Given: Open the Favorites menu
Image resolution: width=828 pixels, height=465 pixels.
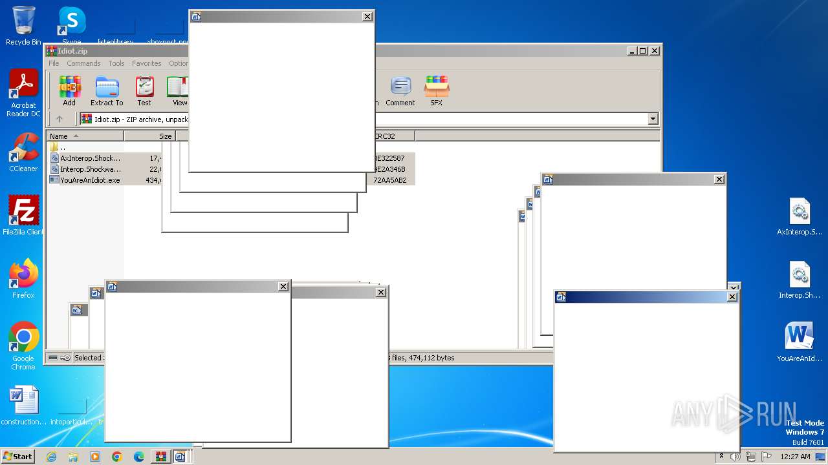Looking at the screenshot, I should click(x=147, y=63).
